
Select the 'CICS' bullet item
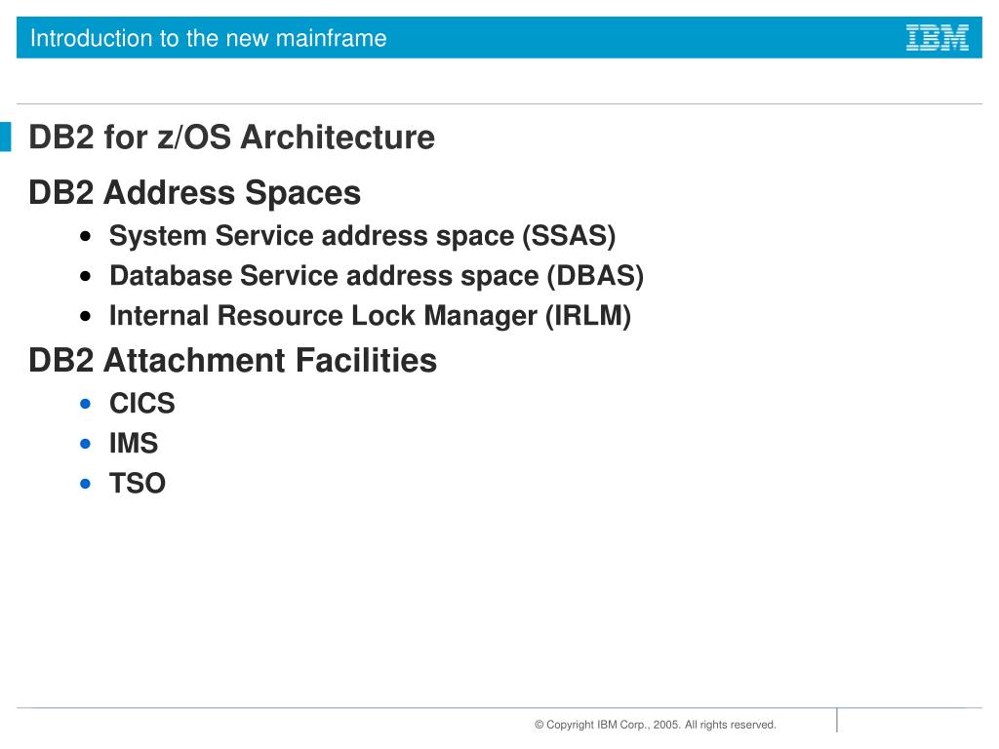click(142, 403)
